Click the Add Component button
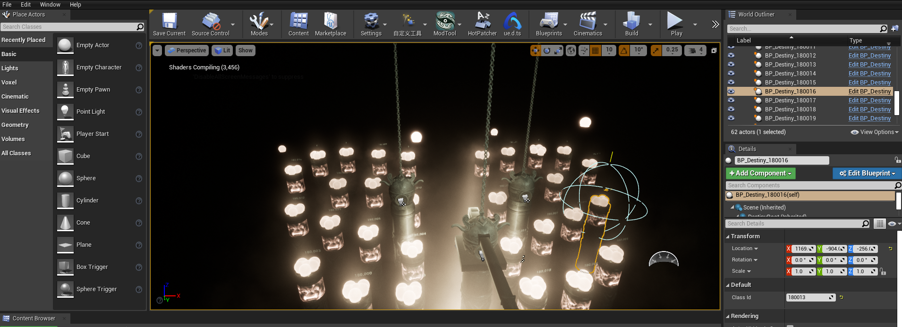 pyautogui.click(x=760, y=174)
